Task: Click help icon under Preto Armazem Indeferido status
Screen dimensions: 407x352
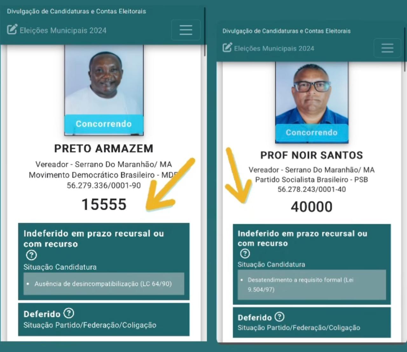Action: pyautogui.click(x=31, y=255)
